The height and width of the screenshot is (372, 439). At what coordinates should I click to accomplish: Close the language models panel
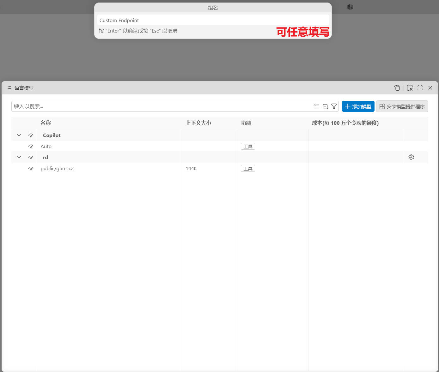click(430, 88)
